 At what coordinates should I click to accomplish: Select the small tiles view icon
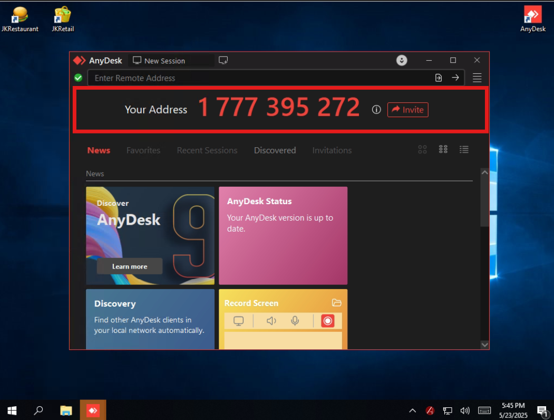click(x=443, y=149)
